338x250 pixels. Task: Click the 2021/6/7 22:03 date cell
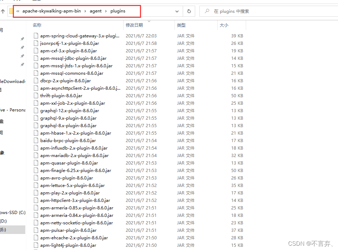[141, 36]
